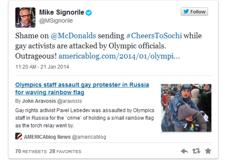Click the Mike Signorile display name
The width and height of the screenshot is (230, 164).
pyautogui.click(x=62, y=12)
